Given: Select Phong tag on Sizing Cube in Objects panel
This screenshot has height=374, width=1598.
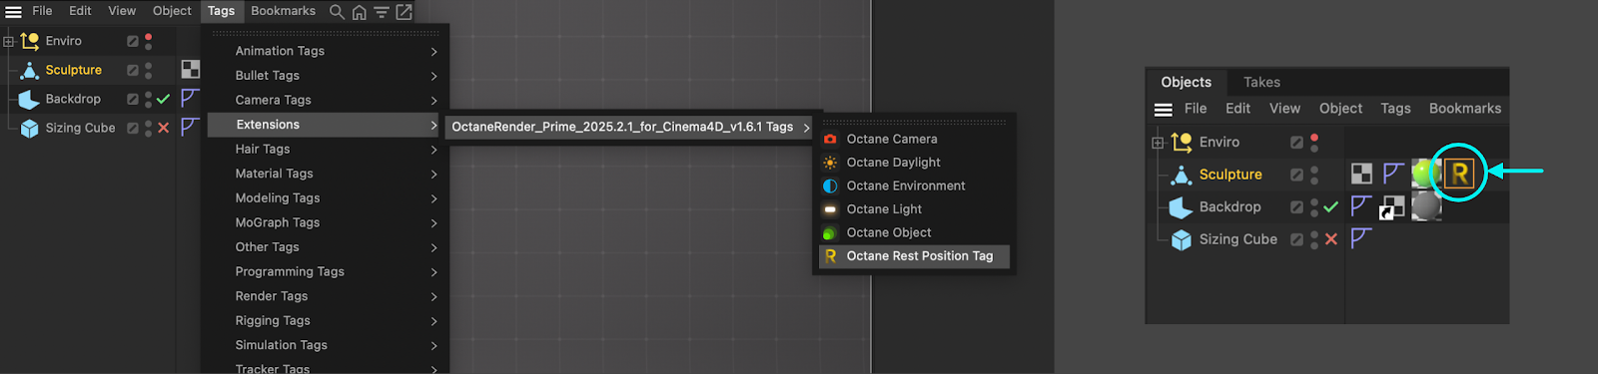Looking at the screenshot, I should [1360, 238].
